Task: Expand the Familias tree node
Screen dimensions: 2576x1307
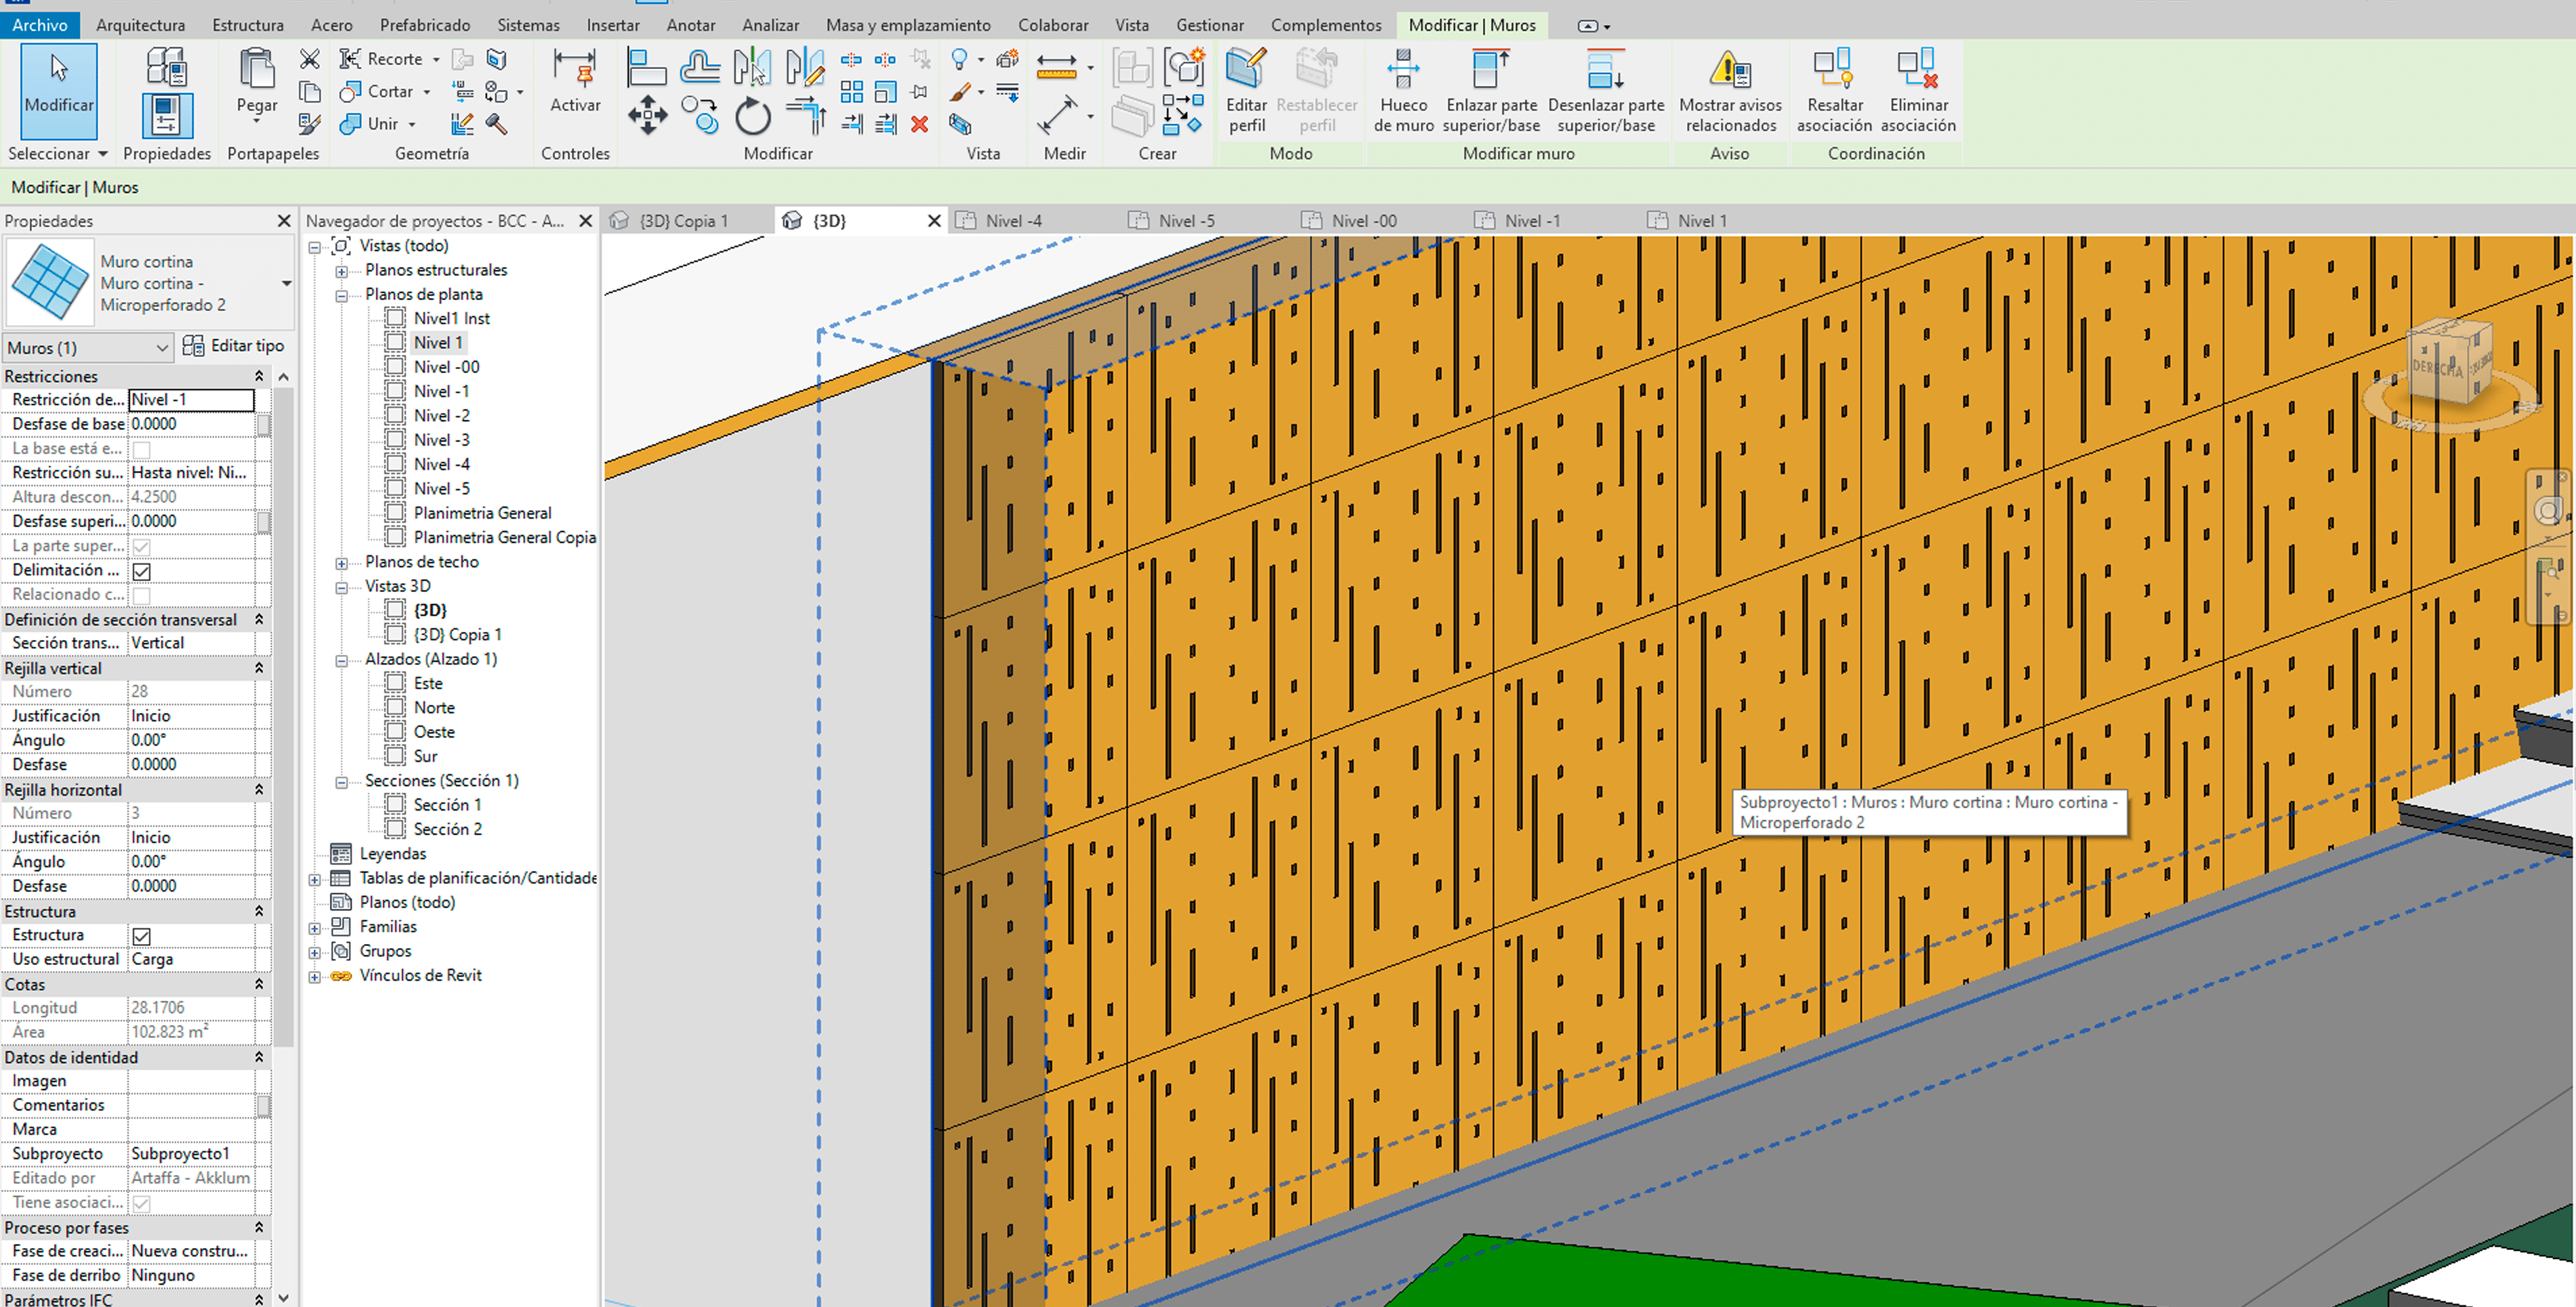Action: [x=315, y=927]
